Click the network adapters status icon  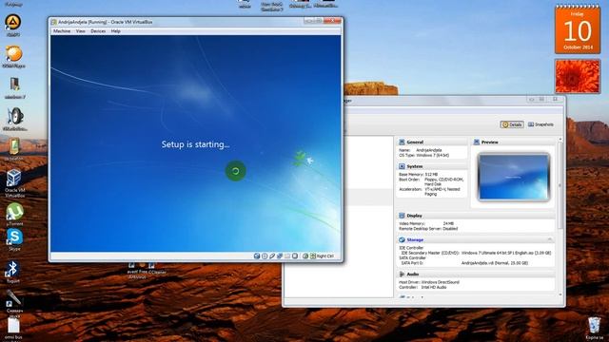[x=279, y=256]
